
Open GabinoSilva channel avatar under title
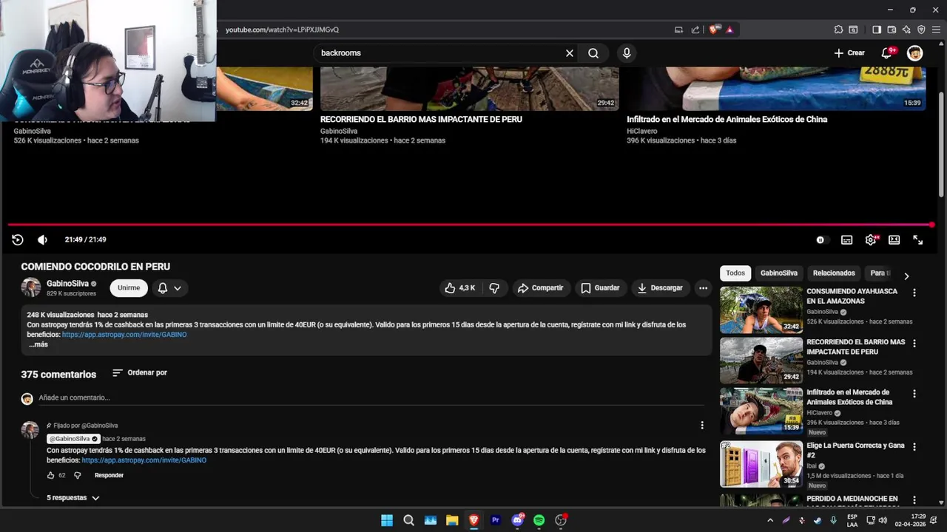(31, 287)
